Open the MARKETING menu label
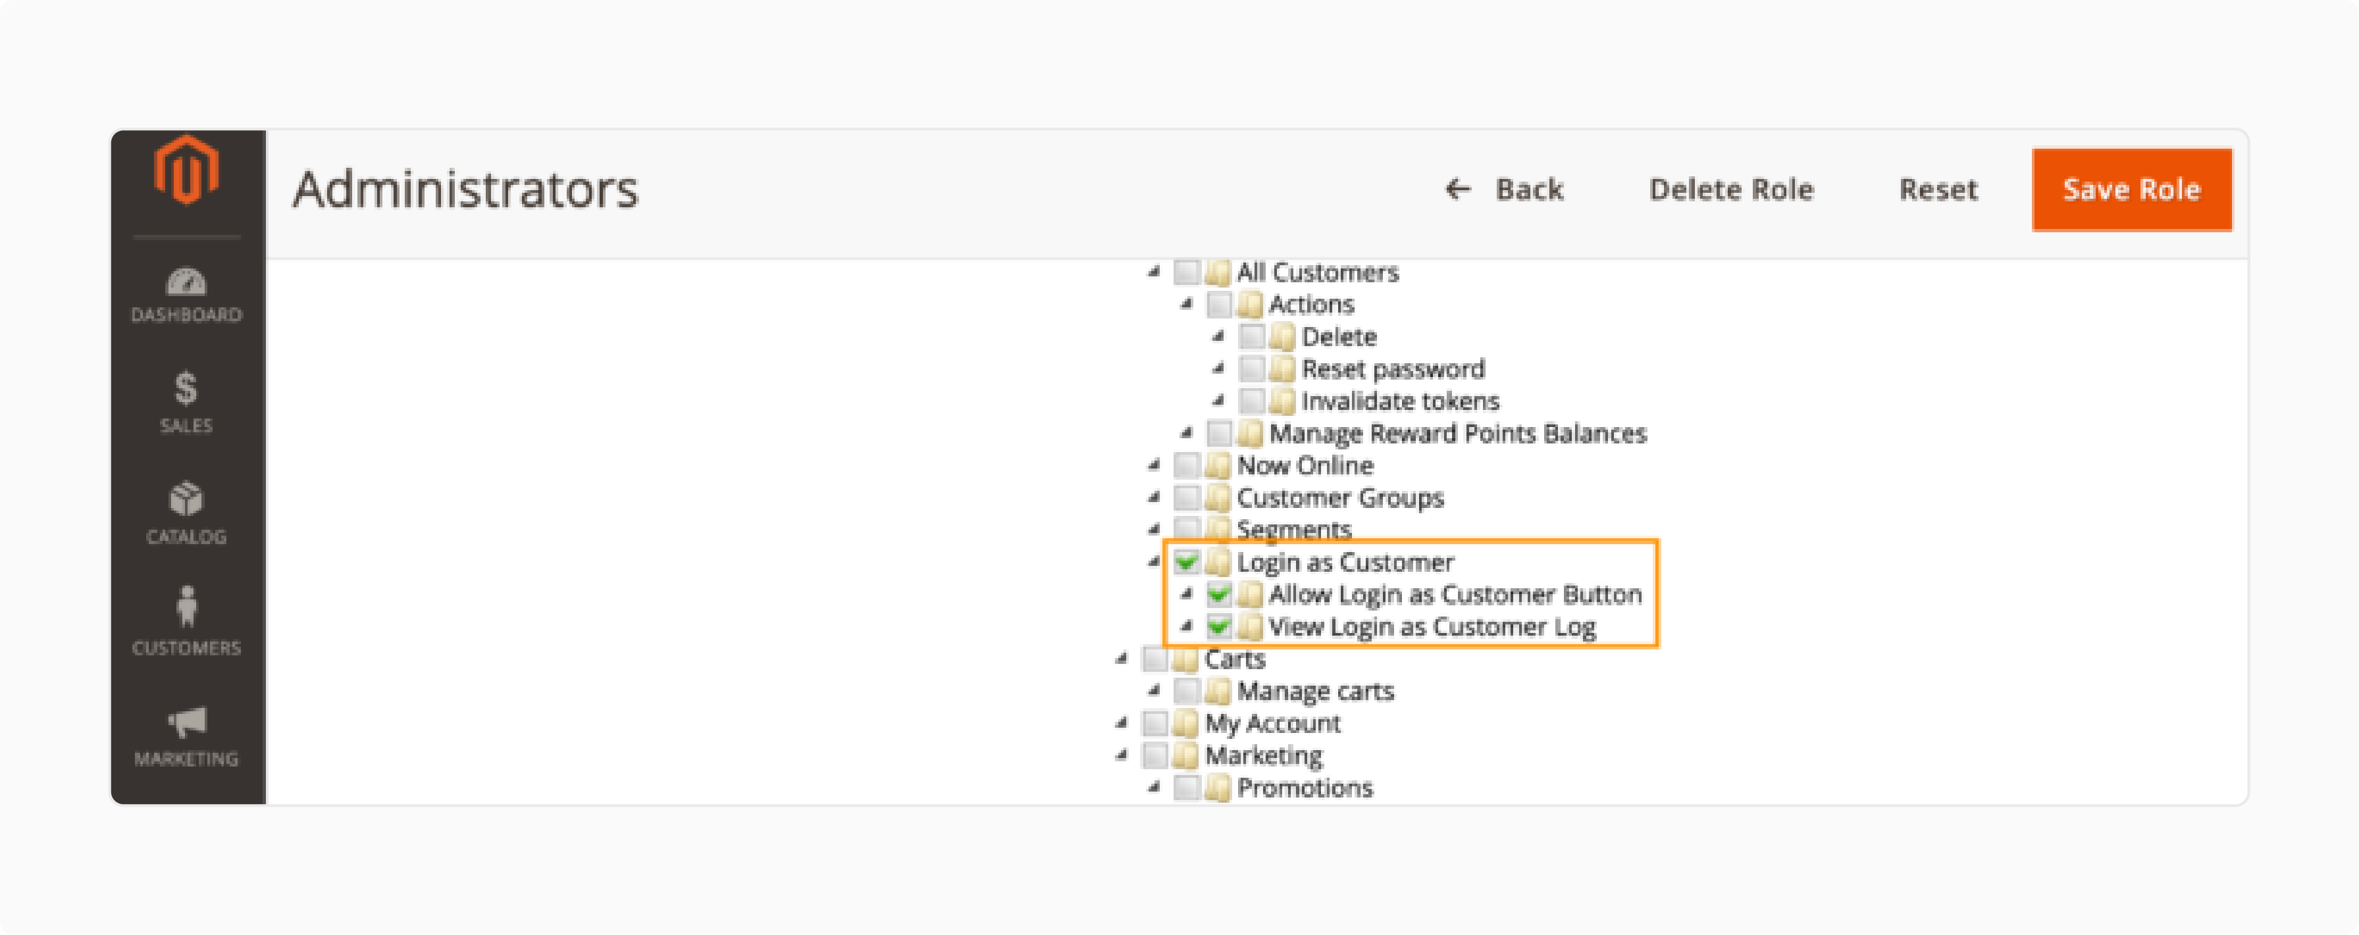Viewport: 2359px width, 935px height. click(x=186, y=759)
